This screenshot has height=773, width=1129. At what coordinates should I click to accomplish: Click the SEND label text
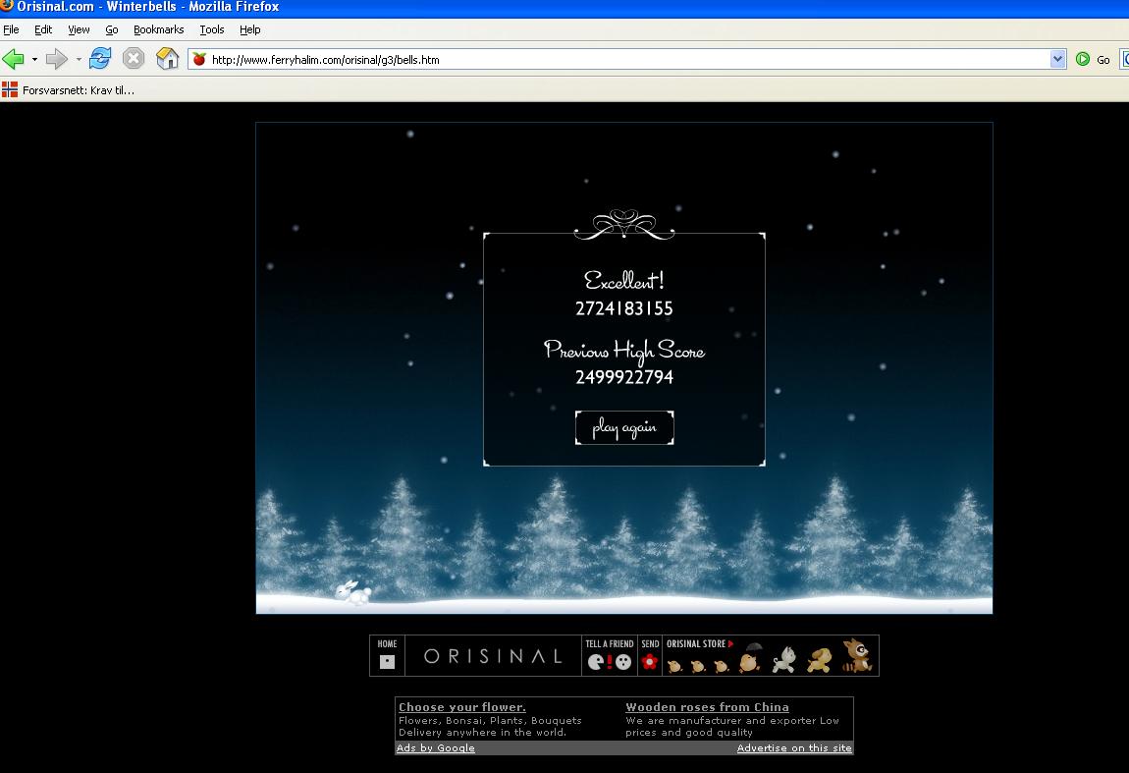point(650,644)
